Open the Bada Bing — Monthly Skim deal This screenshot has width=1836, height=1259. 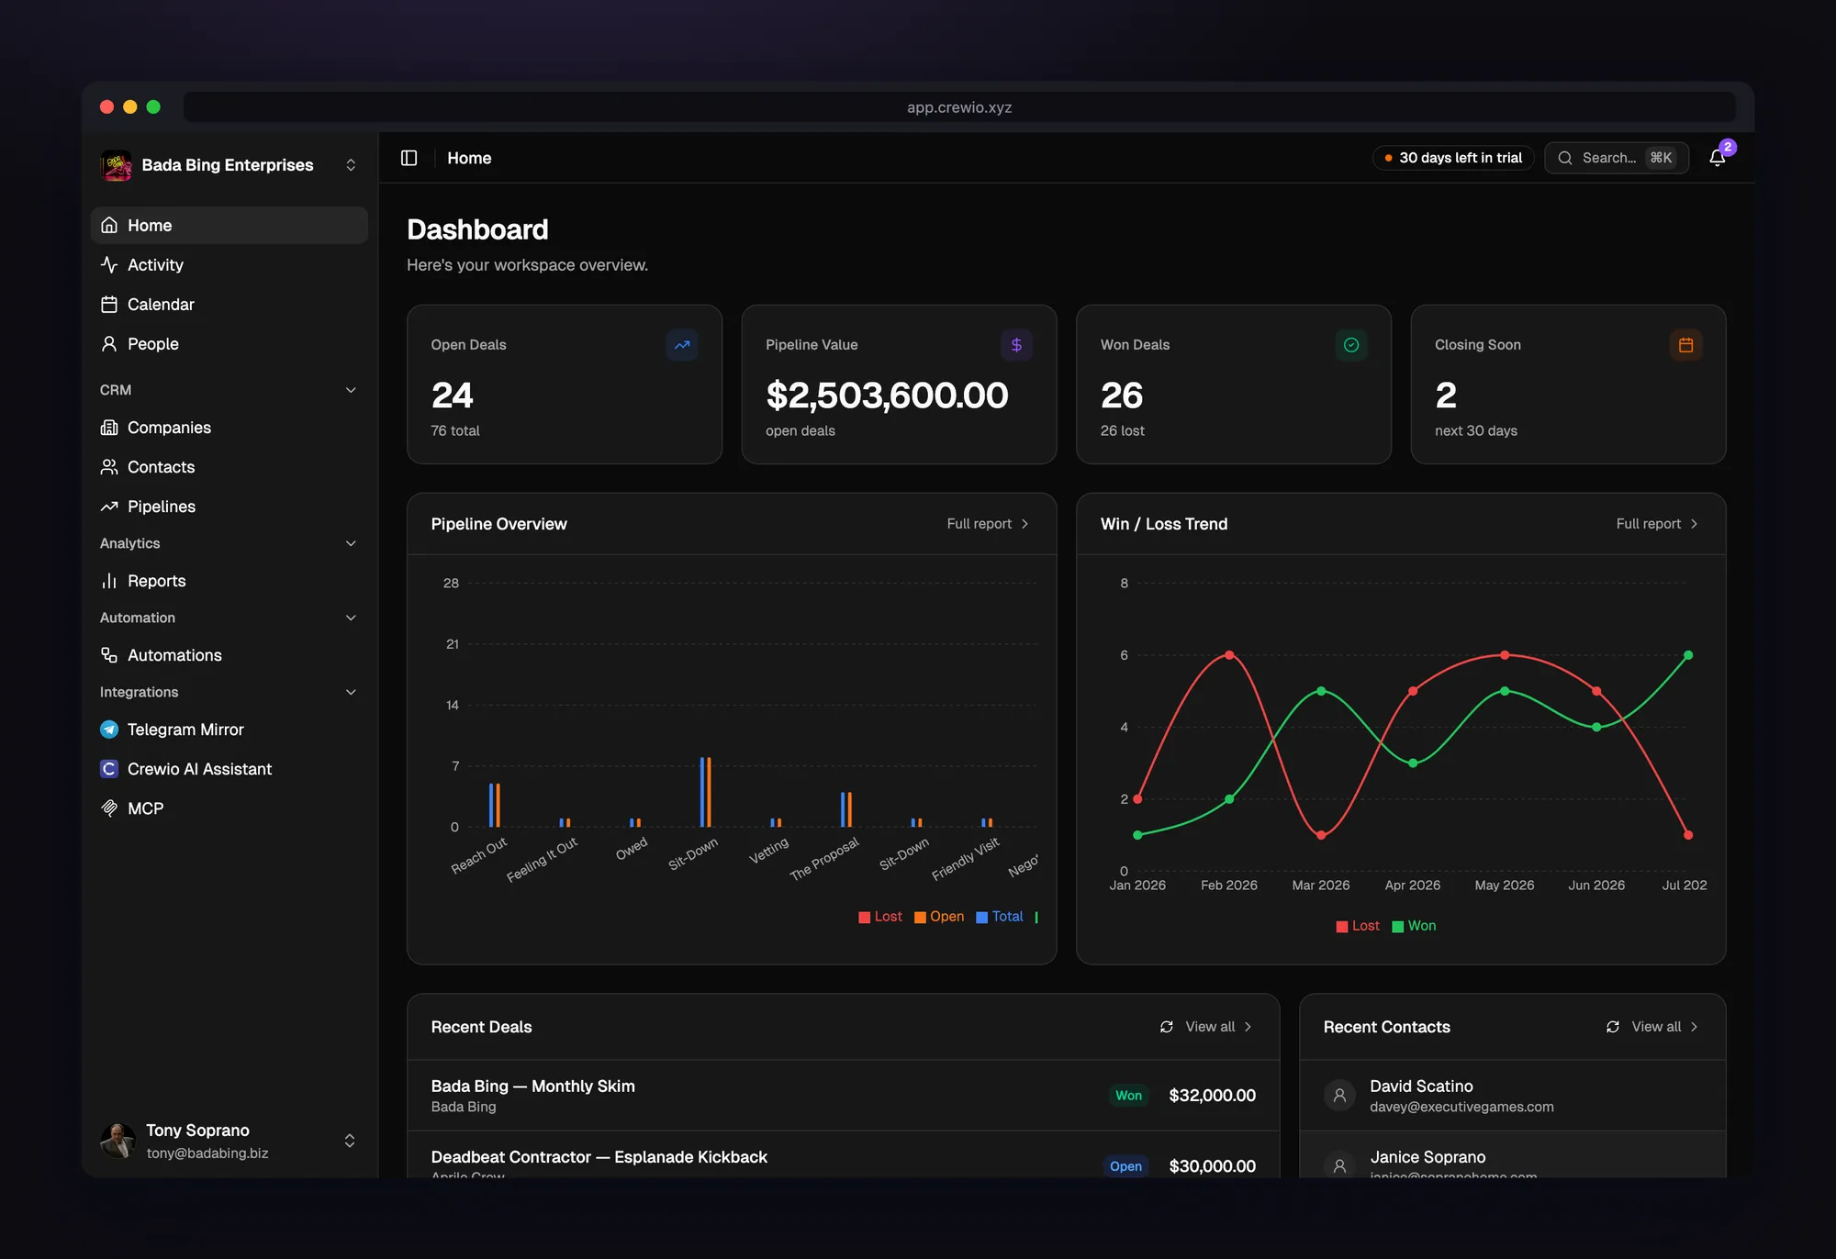(844, 1096)
